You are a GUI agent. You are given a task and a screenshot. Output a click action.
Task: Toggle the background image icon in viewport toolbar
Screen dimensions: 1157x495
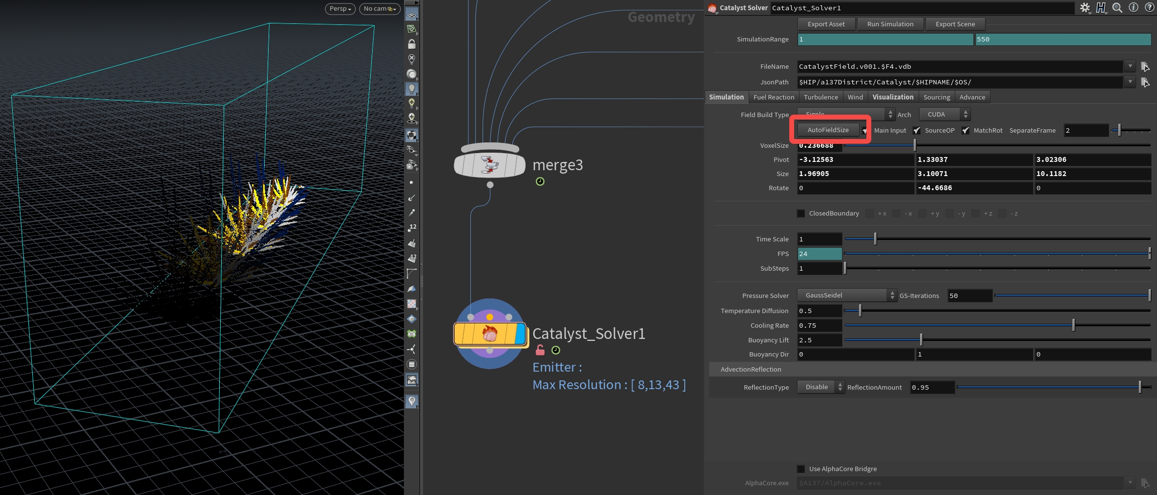pos(412,379)
